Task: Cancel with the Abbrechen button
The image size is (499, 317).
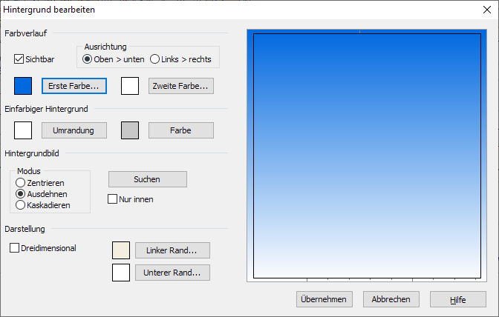Action: pos(391,299)
